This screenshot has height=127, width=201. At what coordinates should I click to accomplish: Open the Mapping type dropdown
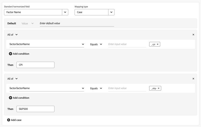[111, 12]
